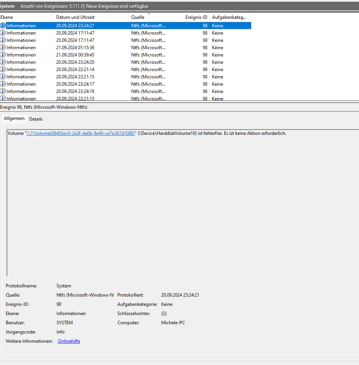The image size is (359, 365).
Task: Sort by the Aufgabenkategorie column header
Action: (x=230, y=17)
